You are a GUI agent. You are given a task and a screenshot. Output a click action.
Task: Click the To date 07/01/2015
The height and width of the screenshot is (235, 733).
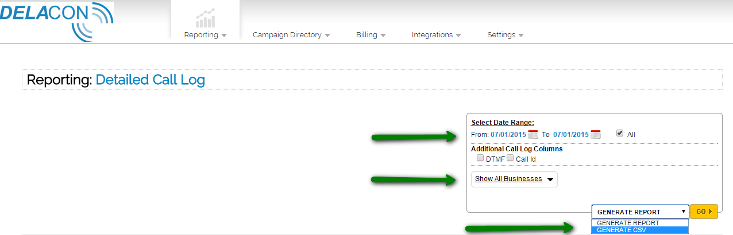(571, 135)
